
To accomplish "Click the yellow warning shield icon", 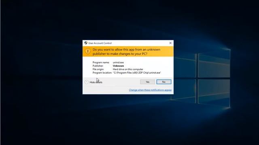I will pos(88,52).
